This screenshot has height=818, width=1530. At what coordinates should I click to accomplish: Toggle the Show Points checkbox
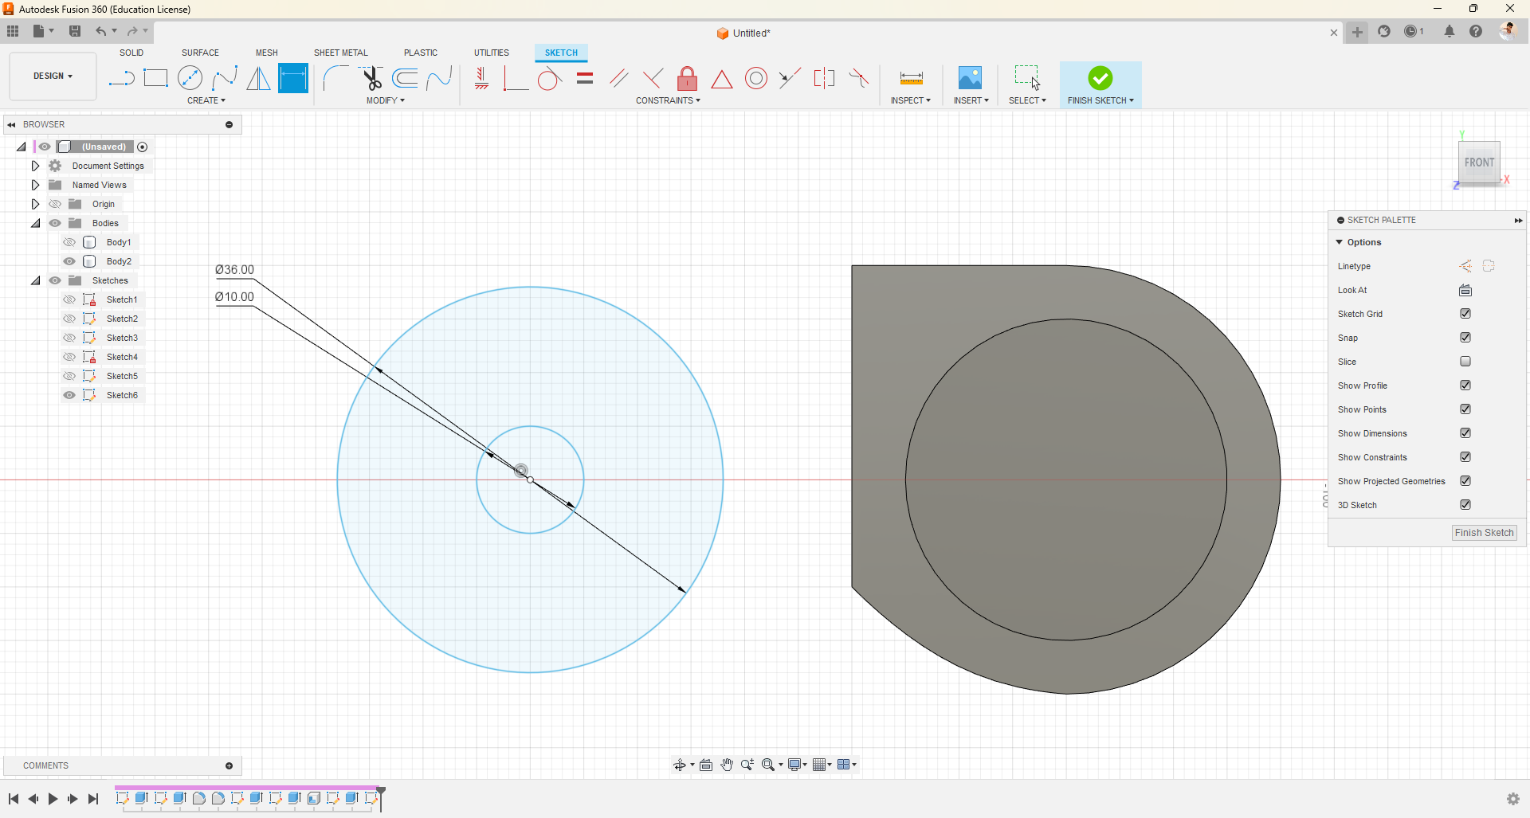1465,409
